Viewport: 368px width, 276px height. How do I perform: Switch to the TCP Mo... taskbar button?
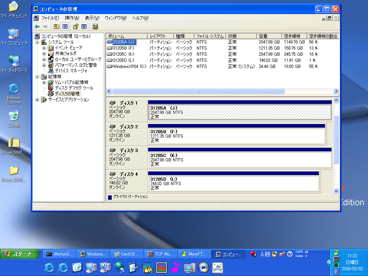160,254
